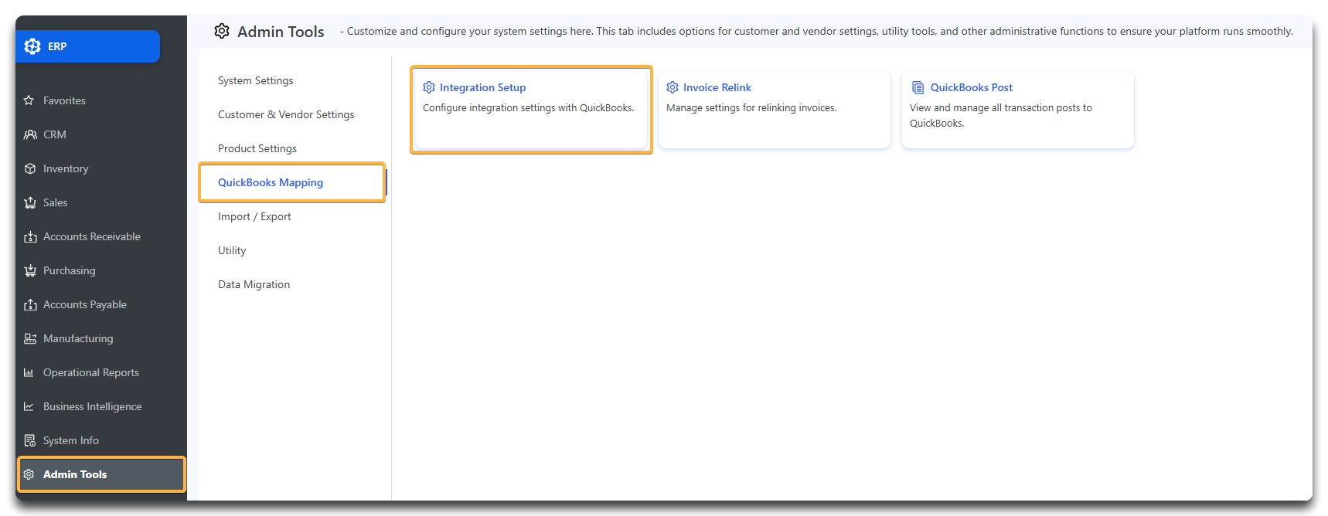This screenshot has width=1328, height=516.
Task: Click the Integration Setup gear icon
Action: click(x=429, y=87)
